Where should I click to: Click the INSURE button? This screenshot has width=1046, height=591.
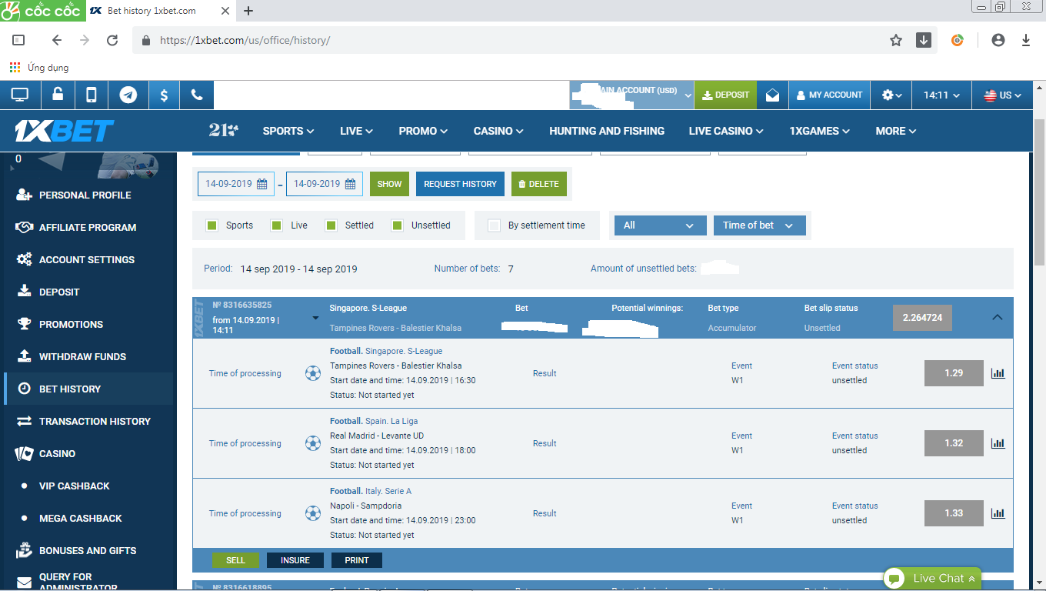295,560
